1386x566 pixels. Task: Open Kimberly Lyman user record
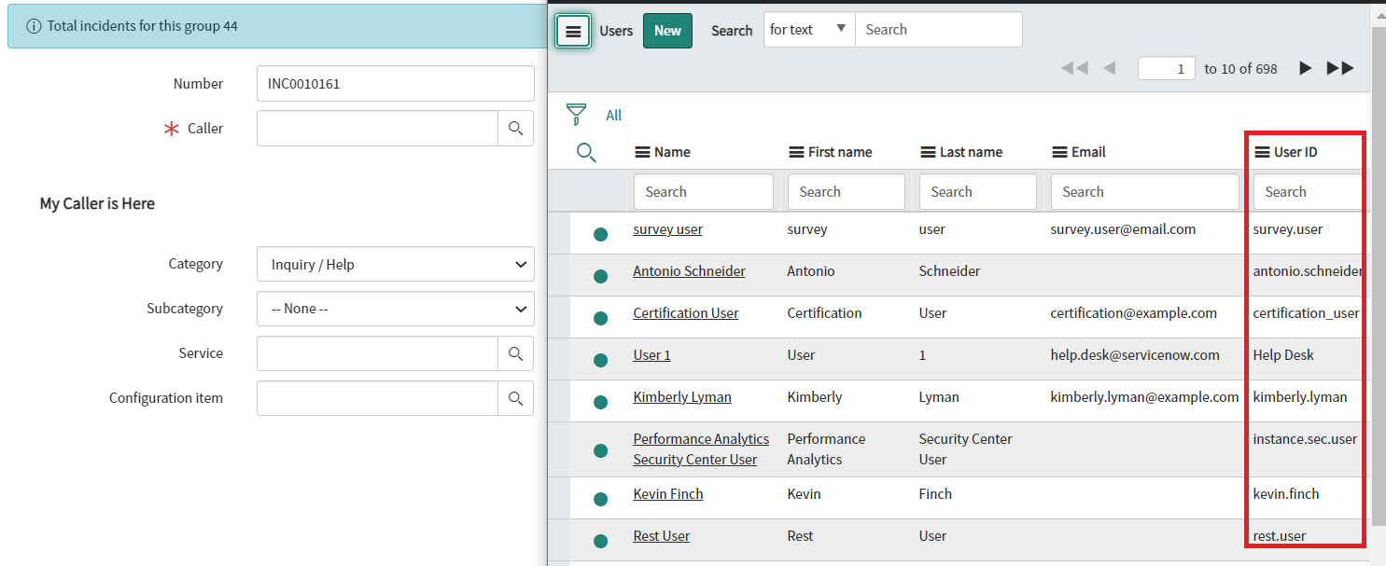tap(681, 397)
